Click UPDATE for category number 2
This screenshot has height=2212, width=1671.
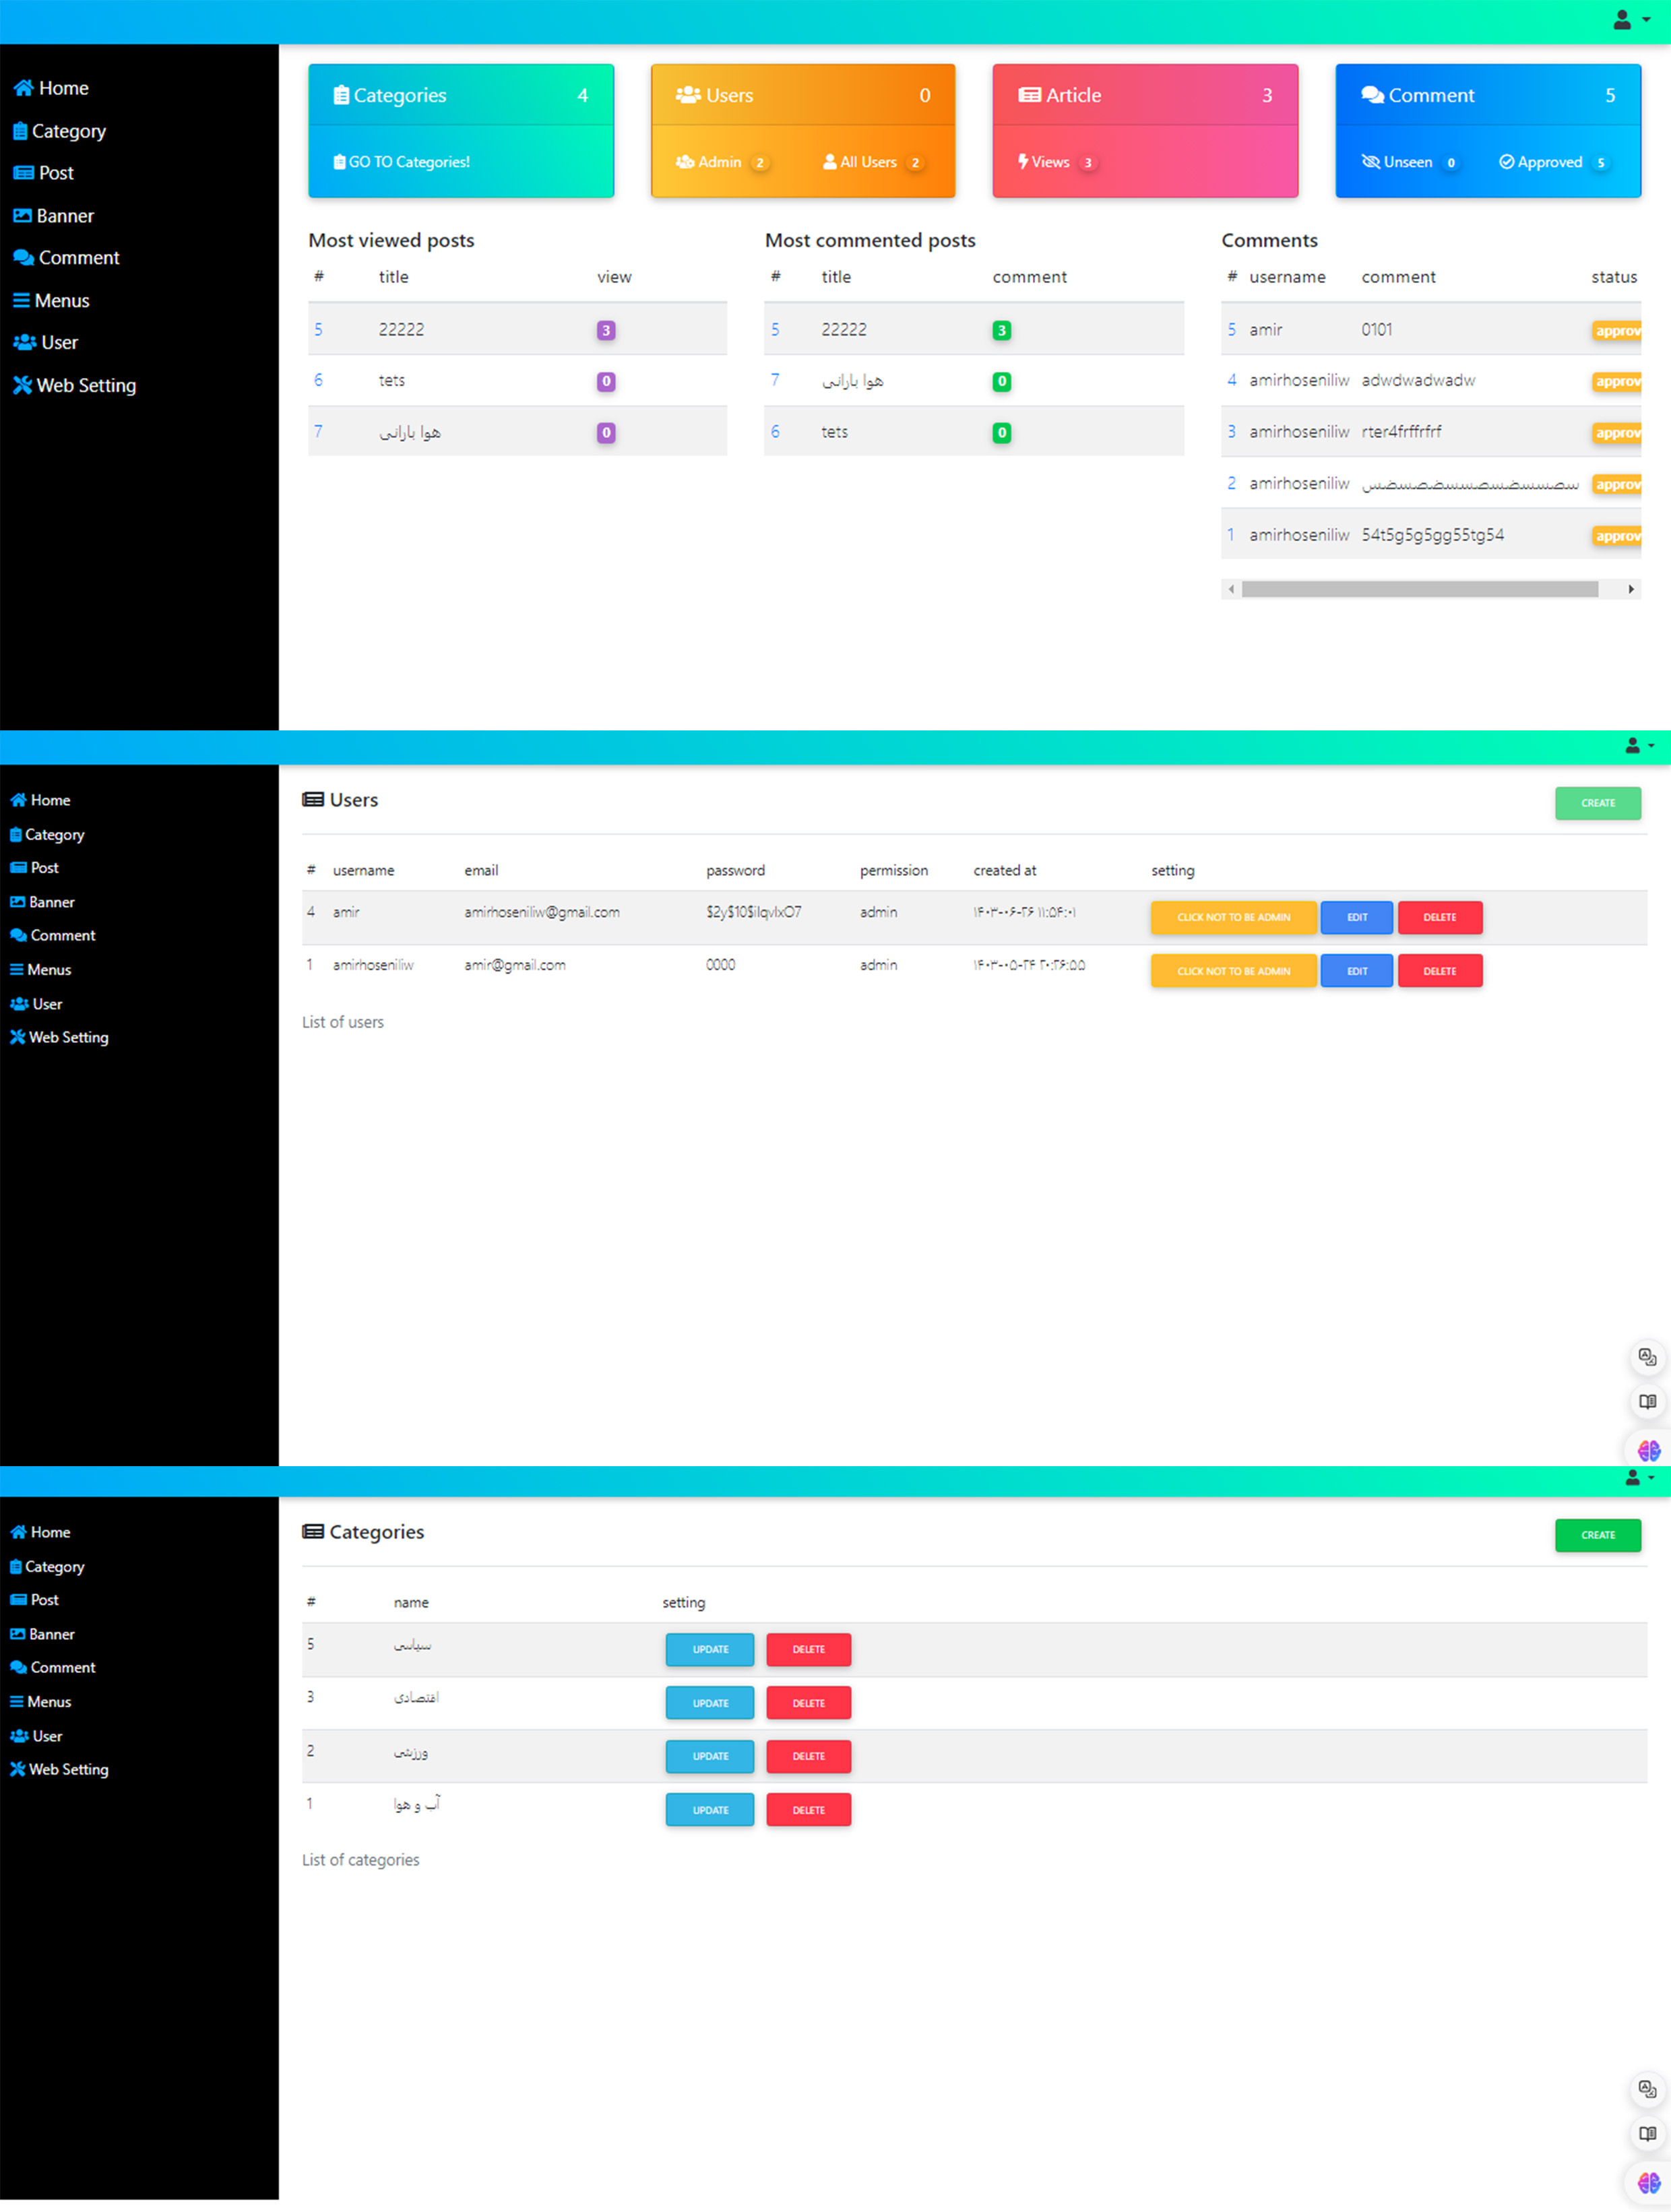click(x=710, y=1756)
